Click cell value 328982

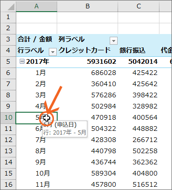click(x=145, y=106)
